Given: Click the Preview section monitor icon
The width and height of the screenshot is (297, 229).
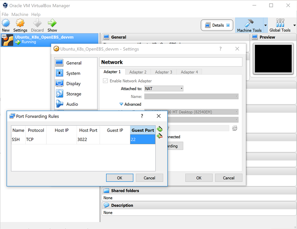Looking at the screenshot, I should pos(255,37).
